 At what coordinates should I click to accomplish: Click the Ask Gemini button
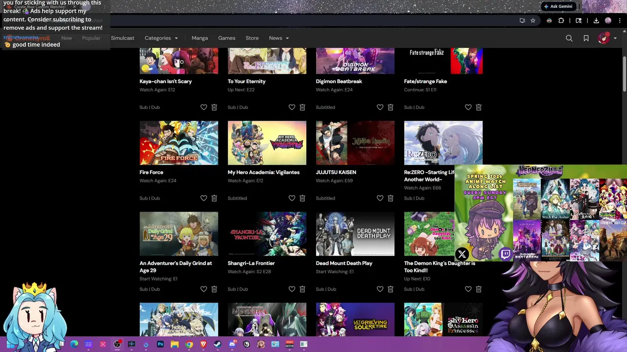558,6
